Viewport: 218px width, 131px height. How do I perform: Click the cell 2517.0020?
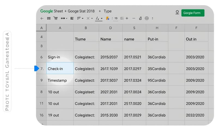[x=134, y=103]
